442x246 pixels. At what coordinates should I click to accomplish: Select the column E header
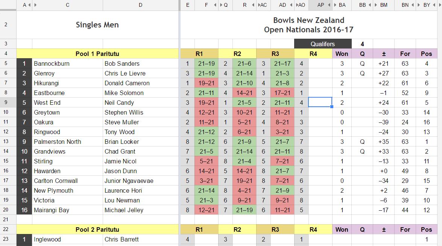point(187,5)
